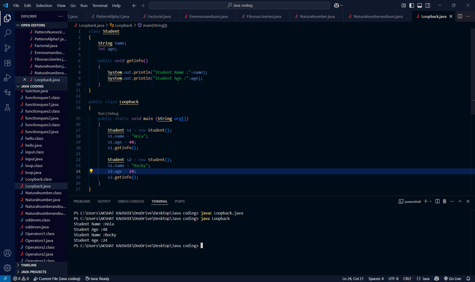Viewport: 475px width, 282px height.
Task: Click Run code lens above main
Action: 102,114
